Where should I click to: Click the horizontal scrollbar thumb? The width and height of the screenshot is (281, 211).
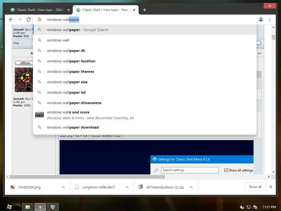point(87,177)
